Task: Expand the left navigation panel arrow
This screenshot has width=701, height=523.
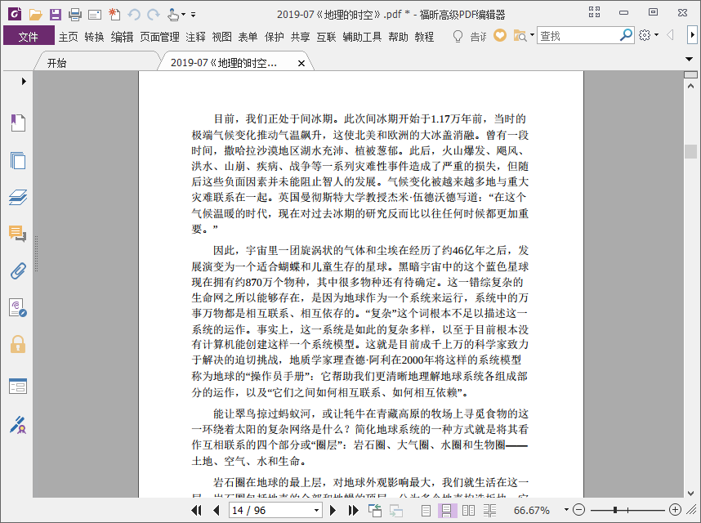Action: pos(24,82)
